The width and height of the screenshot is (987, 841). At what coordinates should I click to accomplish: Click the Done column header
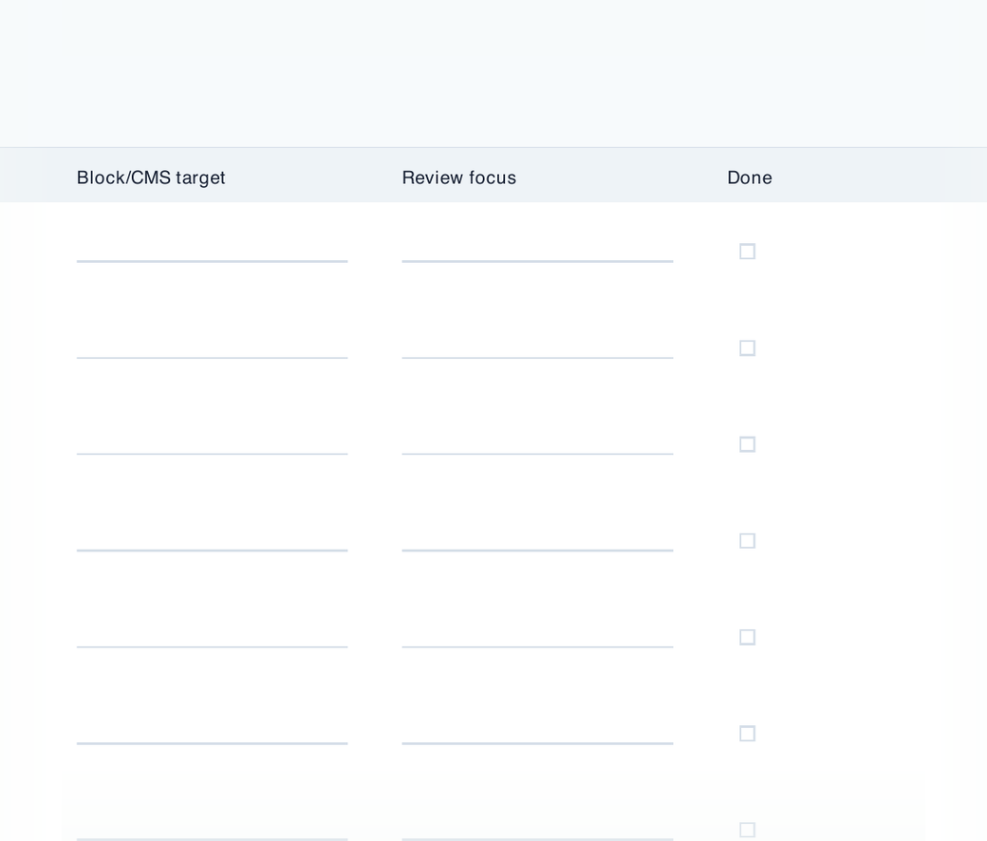[749, 178]
